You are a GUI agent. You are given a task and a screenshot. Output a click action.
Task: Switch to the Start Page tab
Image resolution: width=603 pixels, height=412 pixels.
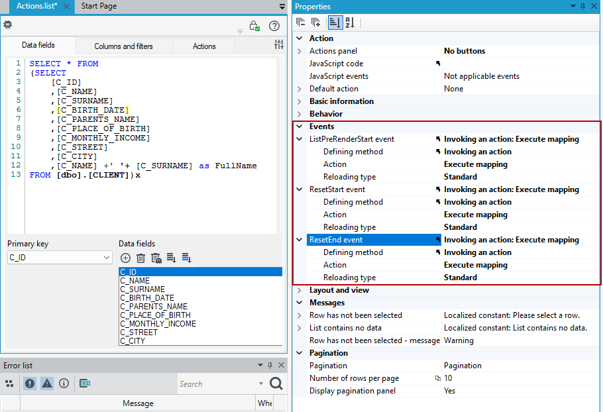tap(99, 6)
